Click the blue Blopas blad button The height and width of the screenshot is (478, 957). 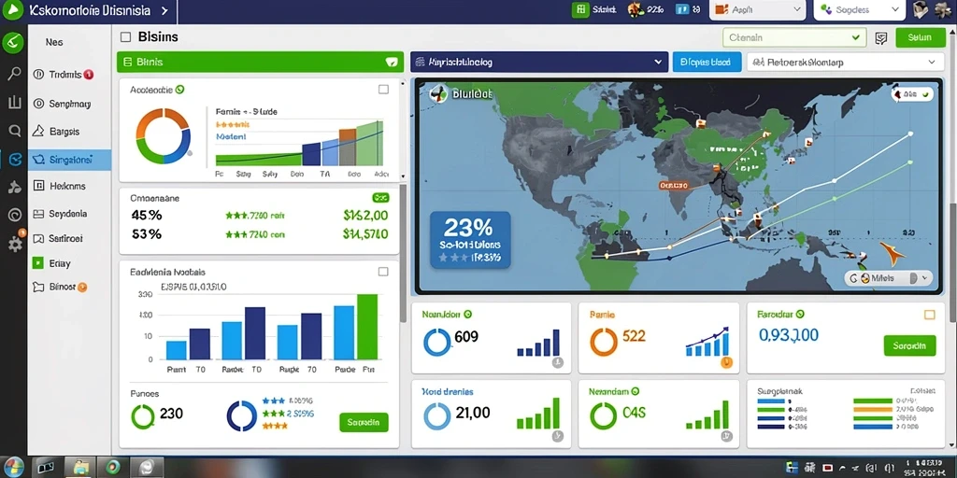point(707,63)
